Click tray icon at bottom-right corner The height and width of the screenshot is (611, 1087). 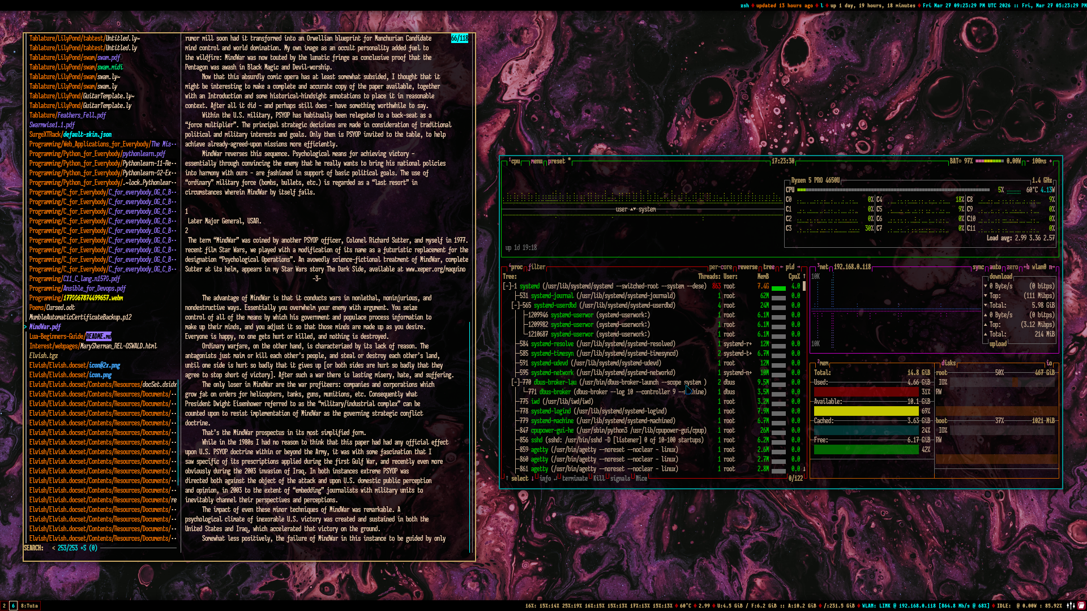point(1081,605)
